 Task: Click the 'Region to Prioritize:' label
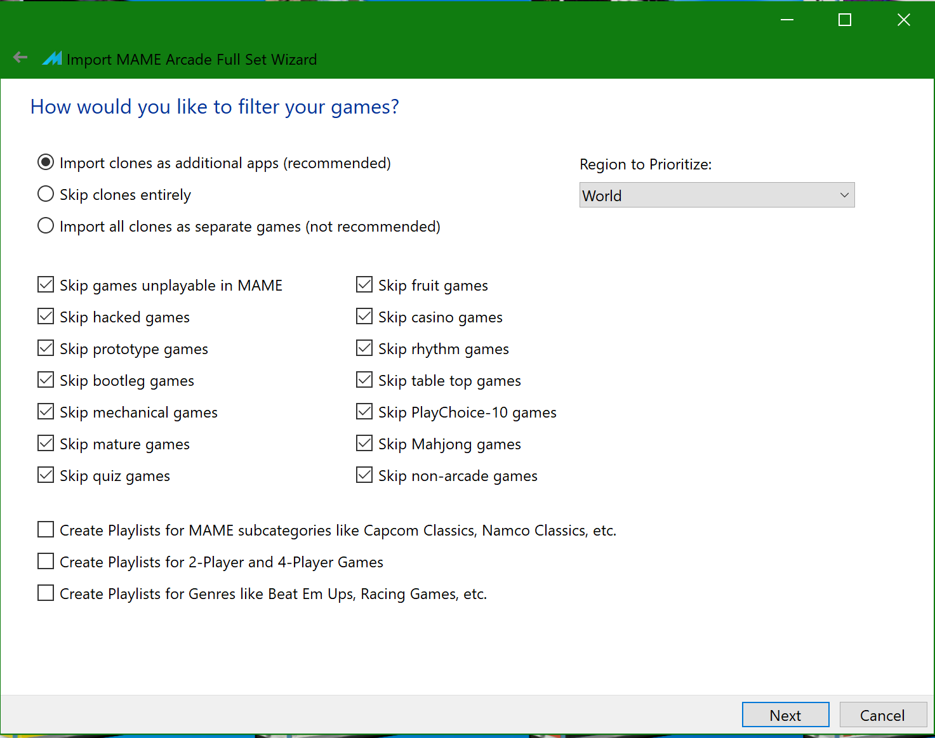646,164
